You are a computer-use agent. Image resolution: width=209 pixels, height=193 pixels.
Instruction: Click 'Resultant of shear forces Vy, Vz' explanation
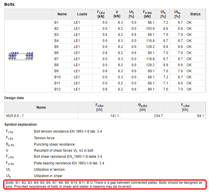[x=64, y=151]
